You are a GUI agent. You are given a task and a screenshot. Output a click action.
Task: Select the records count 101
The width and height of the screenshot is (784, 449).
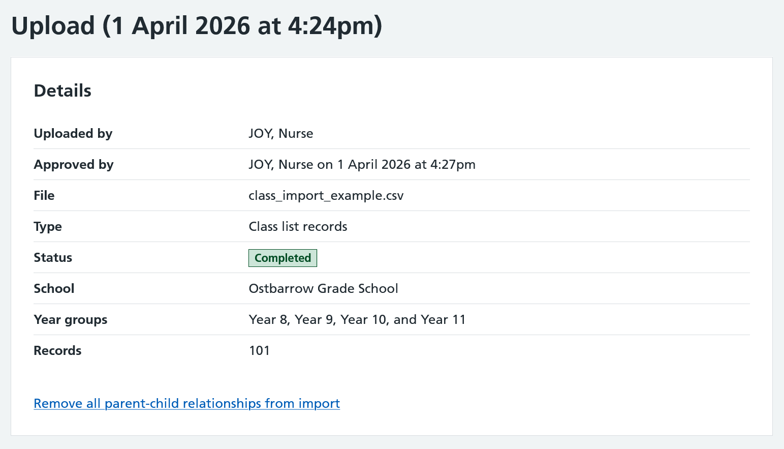(x=259, y=351)
